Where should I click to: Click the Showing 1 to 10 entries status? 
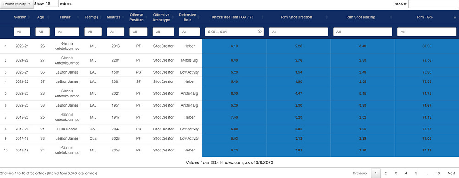point(49,173)
